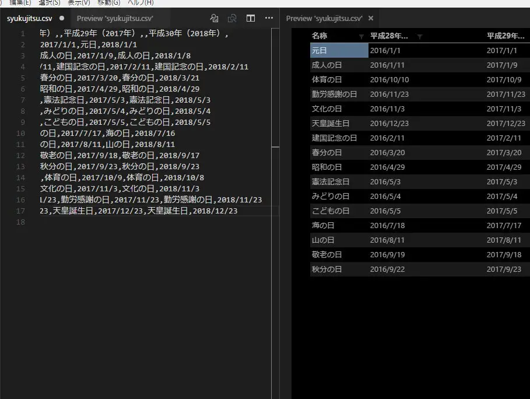Split the editor using the split editor icon
Image resolution: width=530 pixels, height=399 pixels.
251,18
